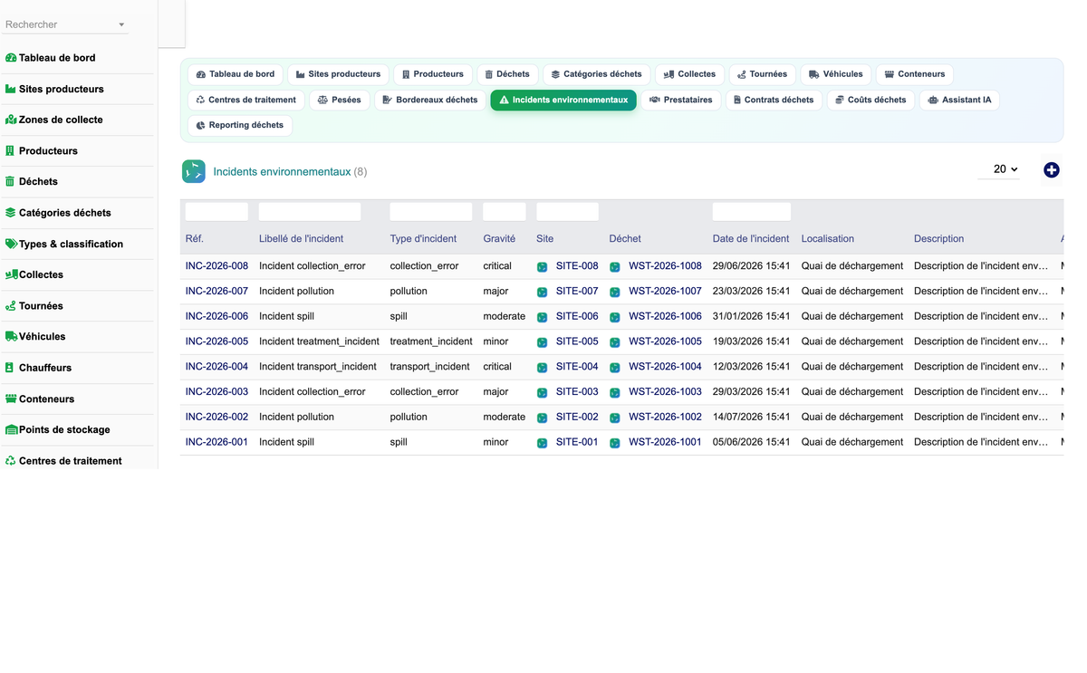Click the '14/07/2026 15:41' date cell
The width and height of the screenshot is (1087, 673).
pos(751,417)
